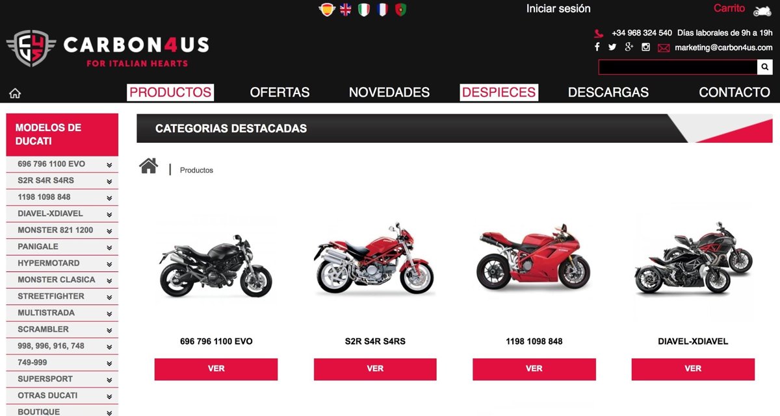The height and width of the screenshot is (416, 780).
Task: Click VER under DIAVEL-XDIAVEL
Action: [693, 369]
